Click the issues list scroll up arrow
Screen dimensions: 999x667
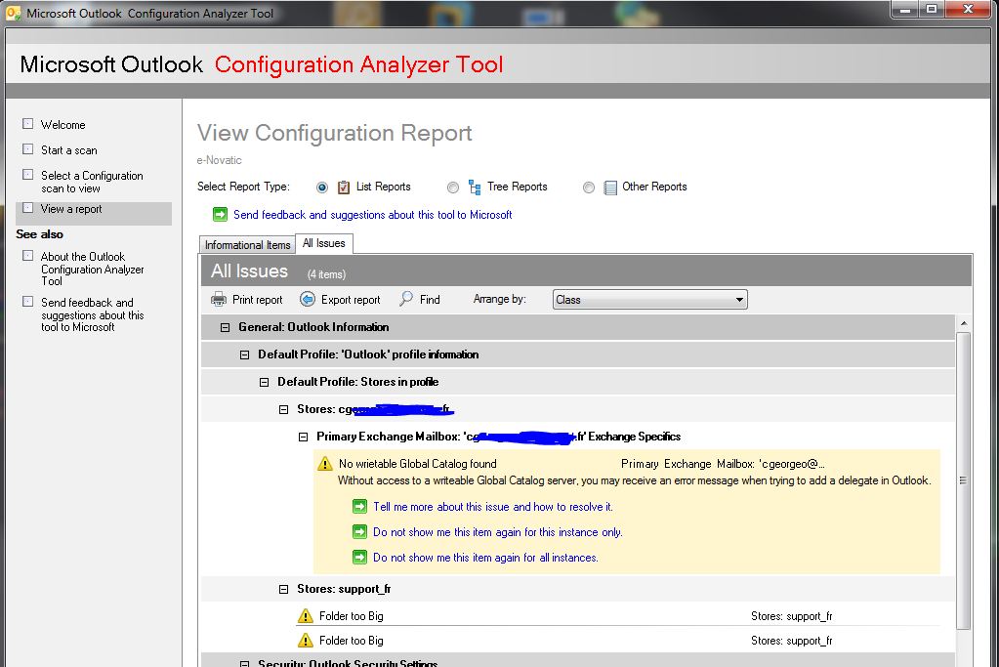point(963,323)
